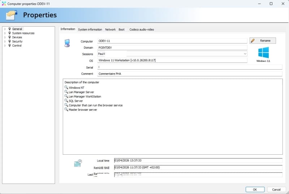Select the Codecs audio-video tab
The width and height of the screenshot is (289, 194).
coord(142,30)
